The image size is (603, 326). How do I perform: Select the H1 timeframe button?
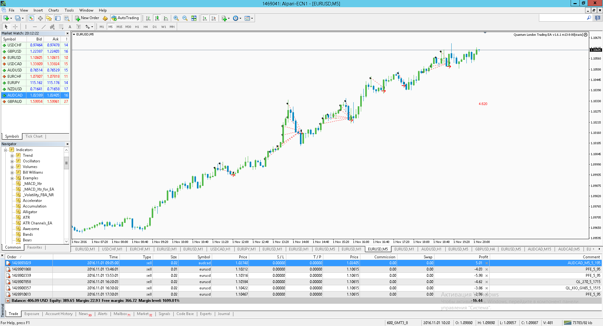137,27
